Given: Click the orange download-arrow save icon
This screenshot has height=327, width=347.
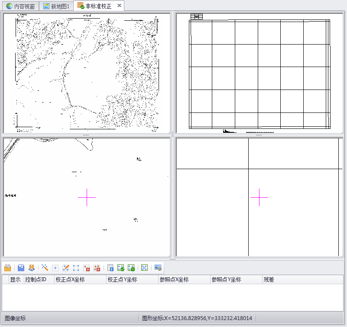Looking at the screenshot, I should (31, 268).
